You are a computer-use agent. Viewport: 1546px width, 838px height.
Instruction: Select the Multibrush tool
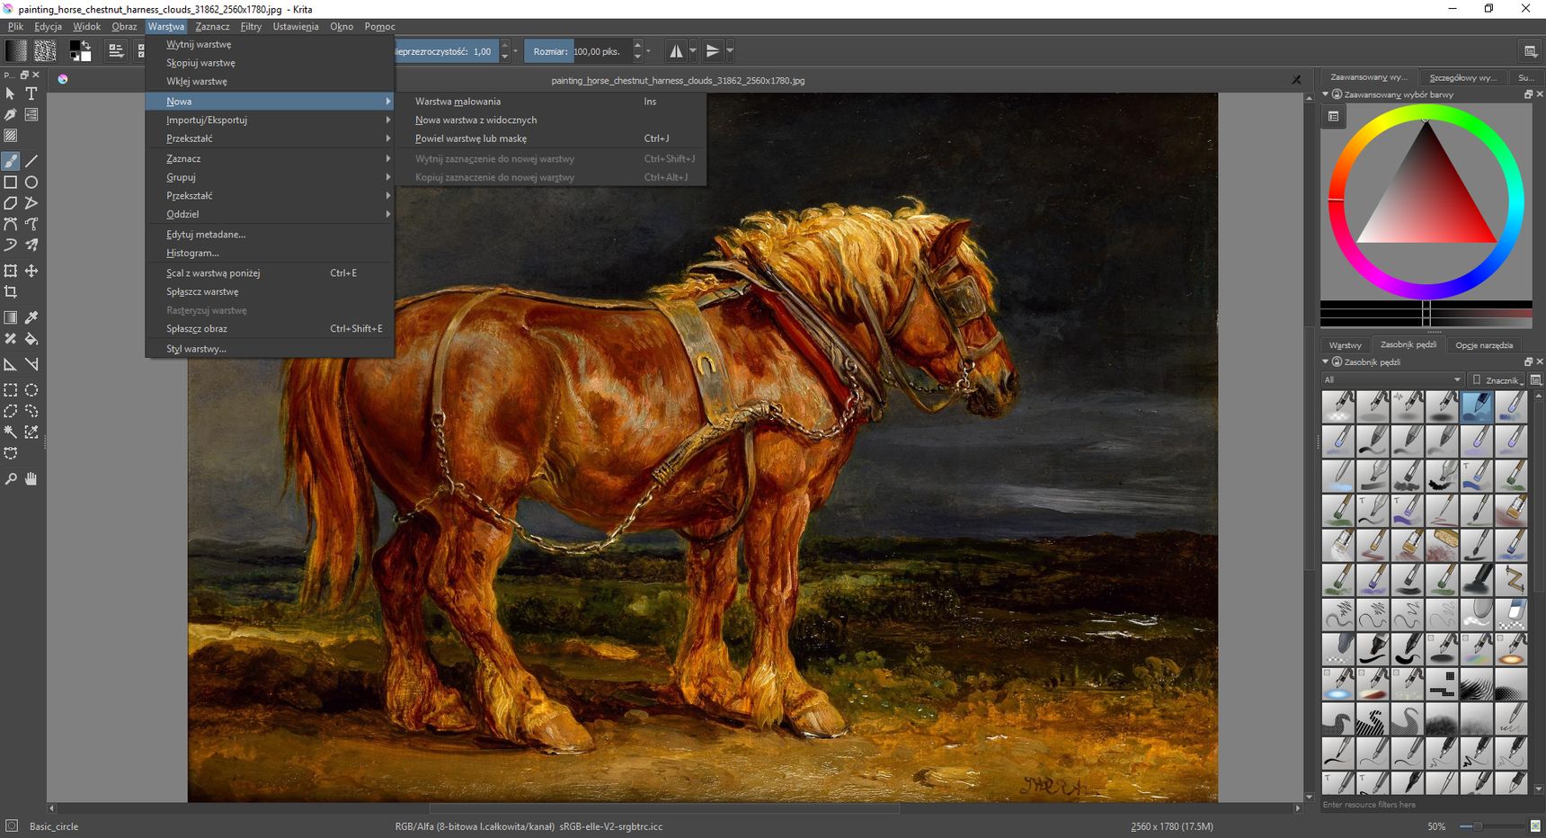coord(31,245)
